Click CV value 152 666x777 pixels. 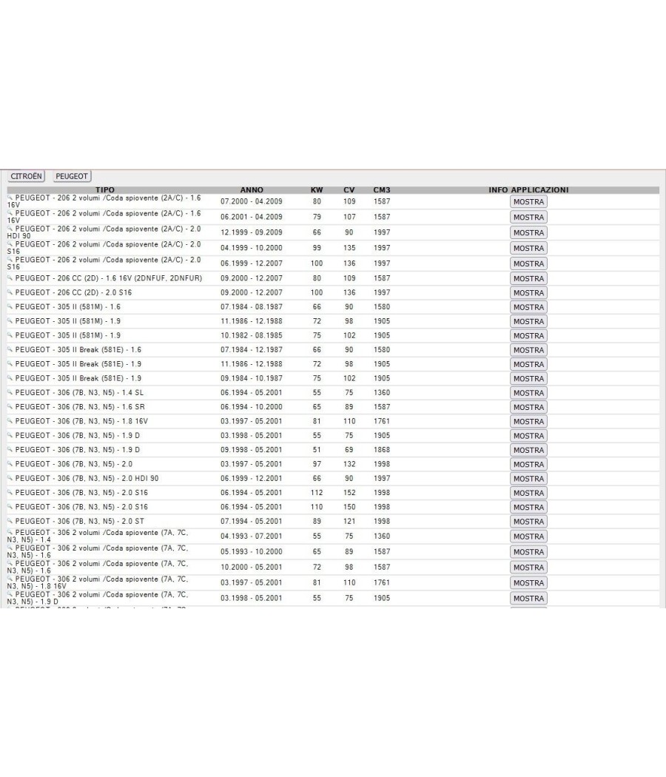pyautogui.click(x=349, y=493)
